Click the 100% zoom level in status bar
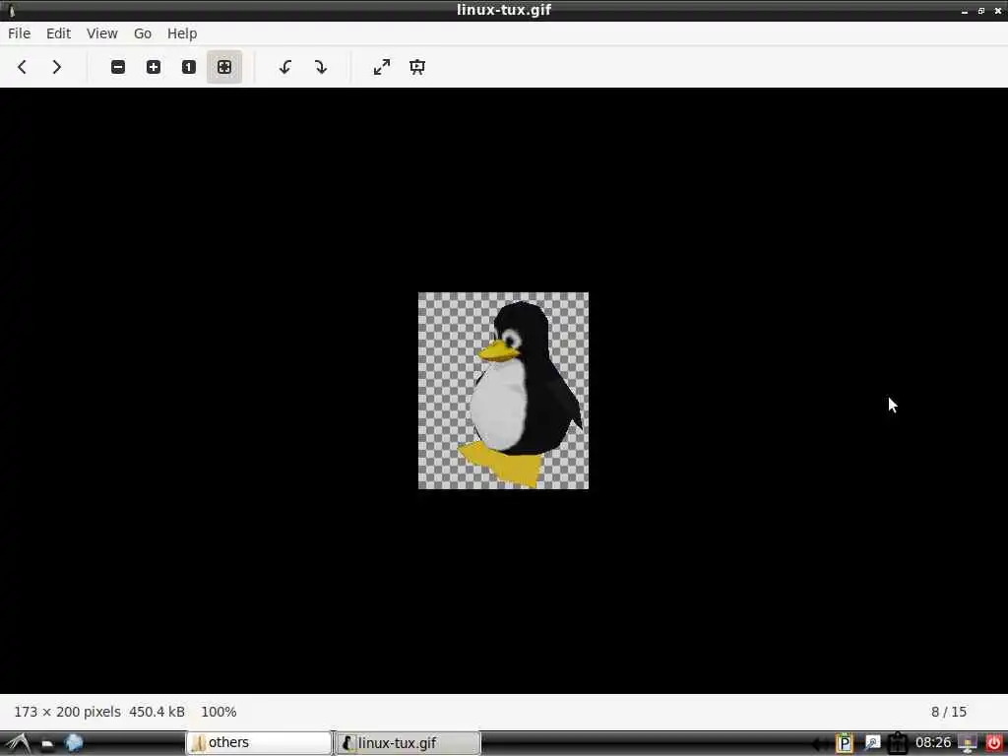The image size is (1008, 756). 219,712
